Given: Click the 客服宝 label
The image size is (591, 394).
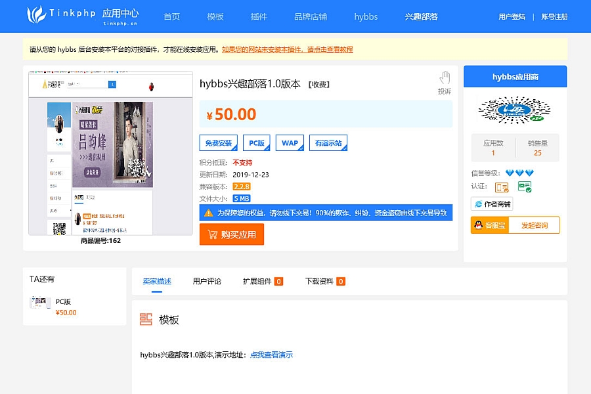Looking at the screenshot, I should point(495,225).
